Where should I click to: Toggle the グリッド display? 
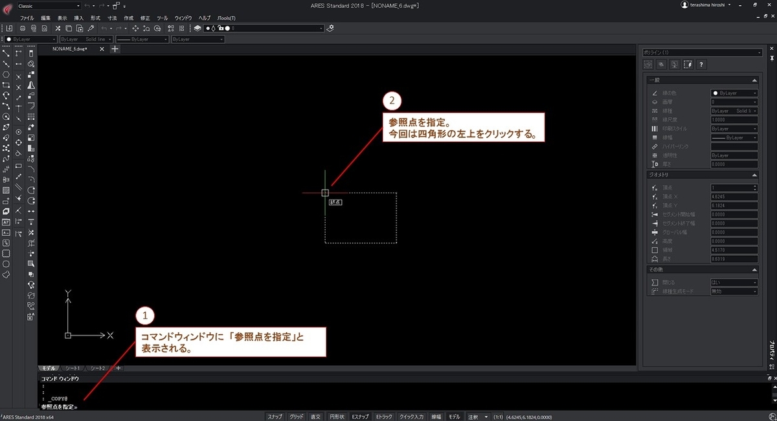(296, 416)
